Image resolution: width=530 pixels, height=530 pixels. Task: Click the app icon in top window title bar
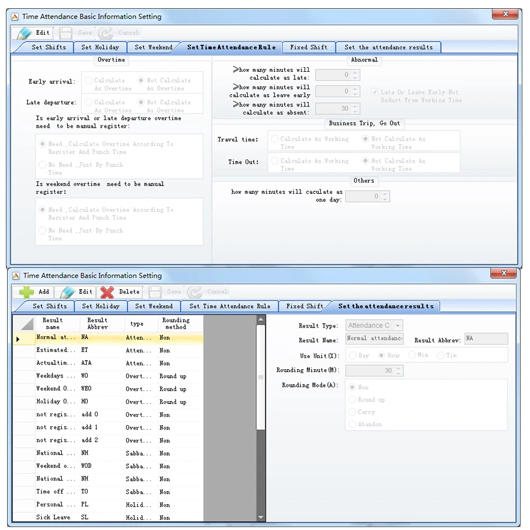point(15,16)
